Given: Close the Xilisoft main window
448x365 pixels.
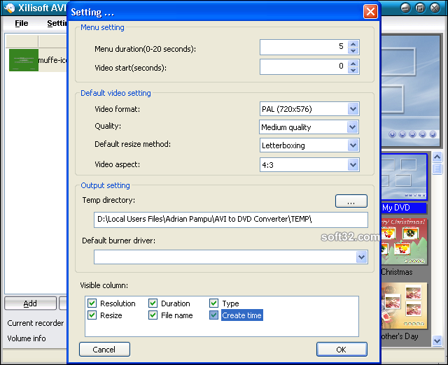Looking at the screenshot, I should pyautogui.click(x=435, y=8).
